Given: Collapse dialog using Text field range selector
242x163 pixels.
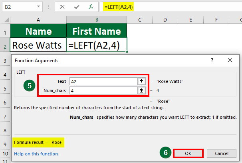Looking at the screenshot, I should point(141,81).
